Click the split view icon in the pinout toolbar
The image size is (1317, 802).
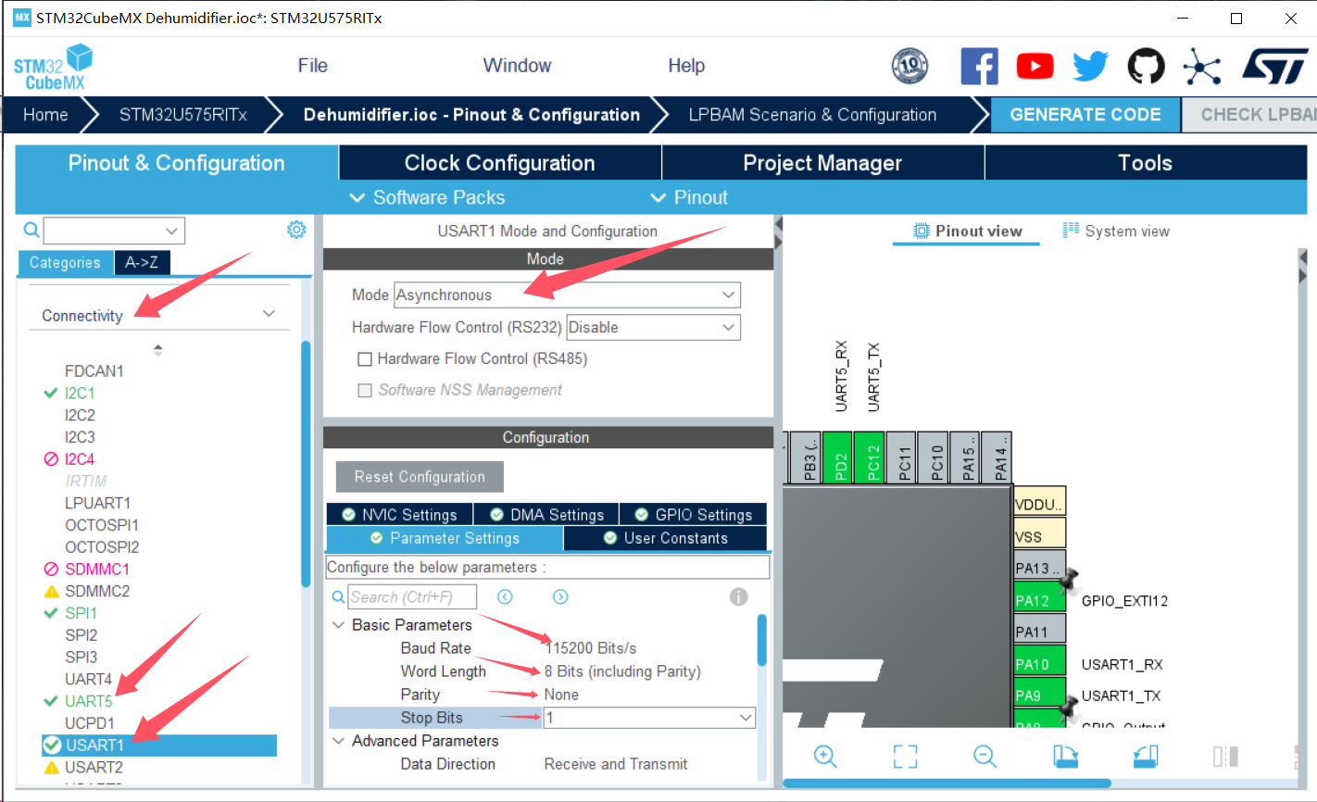click(x=1225, y=756)
